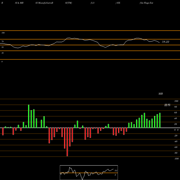This screenshot has width=180, height=180.
Task: Click the 70 level label on RSI axis
Action: point(3,41)
